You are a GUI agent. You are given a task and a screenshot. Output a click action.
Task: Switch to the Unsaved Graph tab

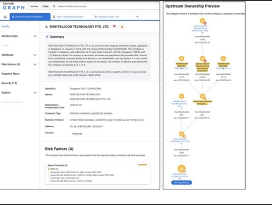point(107,17)
